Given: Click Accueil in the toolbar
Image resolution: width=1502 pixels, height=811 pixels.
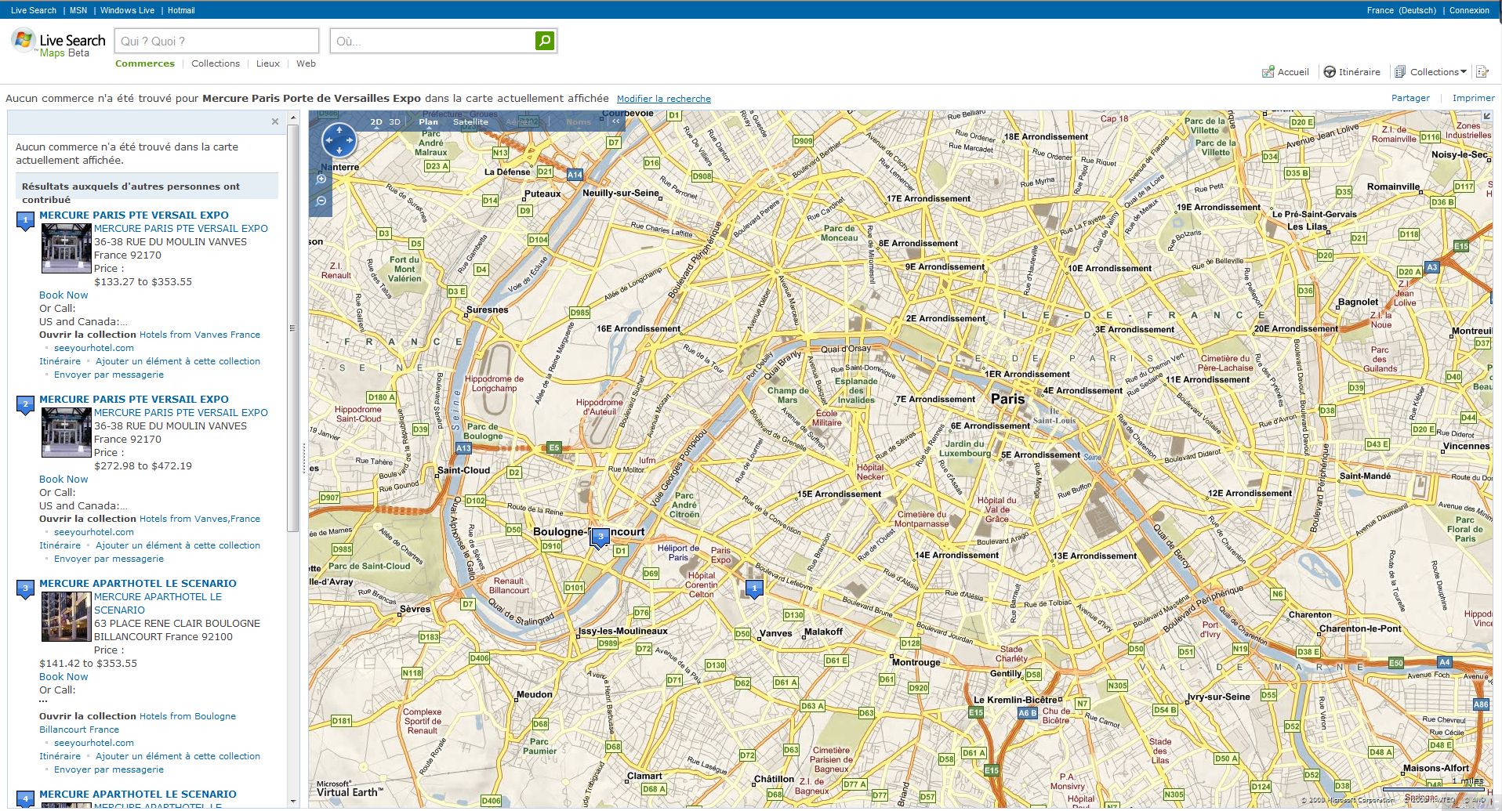Looking at the screenshot, I should [1293, 72].
